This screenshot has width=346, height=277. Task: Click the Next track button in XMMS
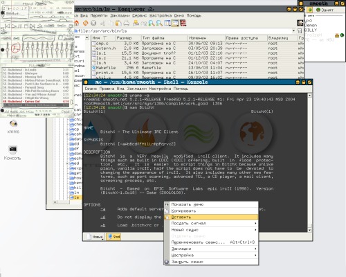(x=33, y=26)
